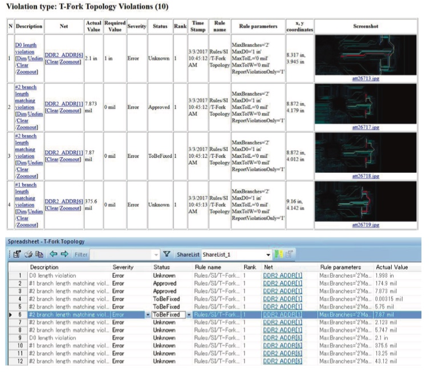Click the Rule name column header
Image resolution: width=434 pixels, height=373 pixels.
(208, 267)
